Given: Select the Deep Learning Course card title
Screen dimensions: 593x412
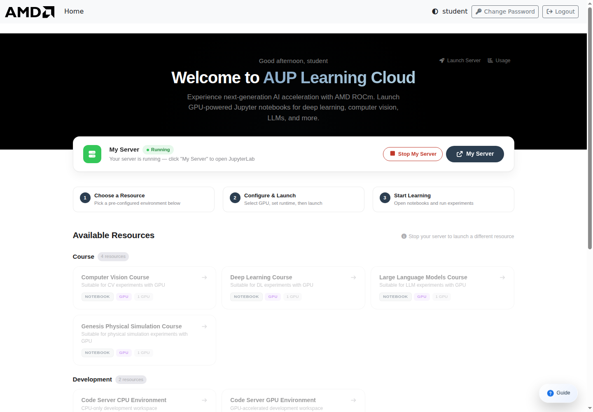Looking at the screenshot, I should pos(261,278).
